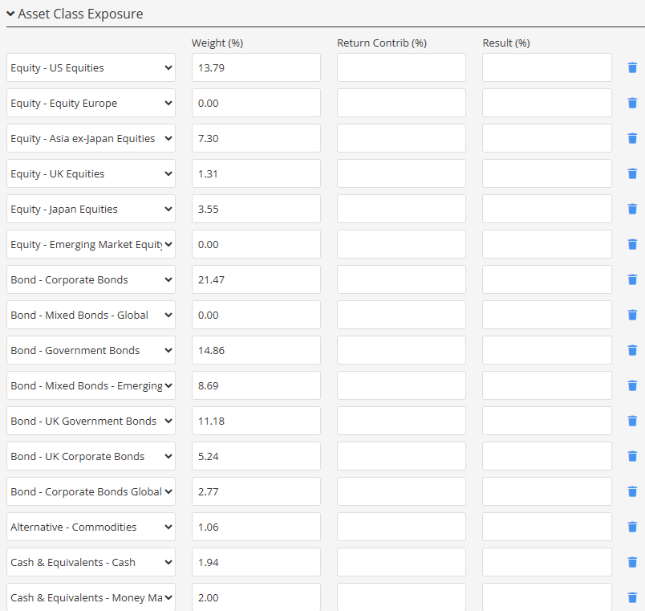This screenshot has width=645, height=611.
Task: Edit the 21.47 weight field
Action: (256, 280)
